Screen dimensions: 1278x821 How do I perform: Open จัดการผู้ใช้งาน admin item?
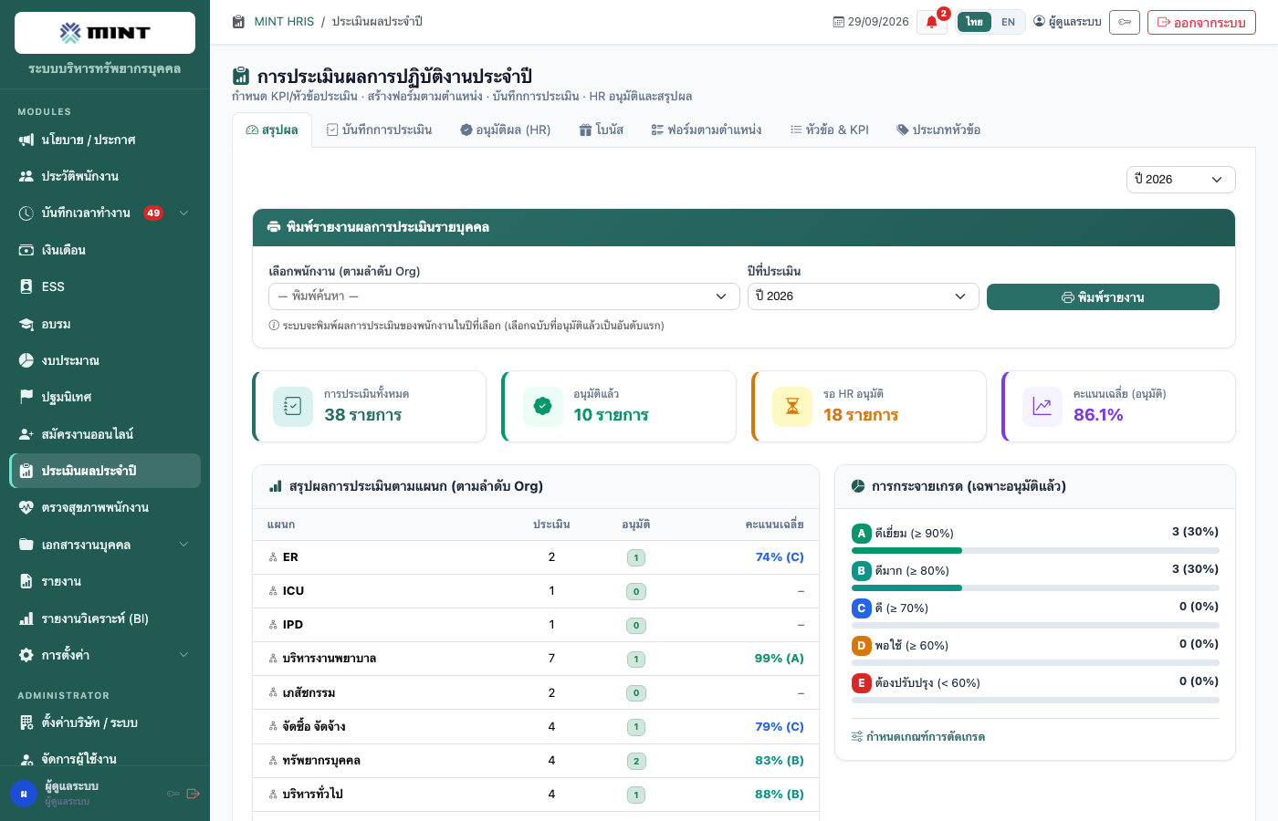[105, 759]
